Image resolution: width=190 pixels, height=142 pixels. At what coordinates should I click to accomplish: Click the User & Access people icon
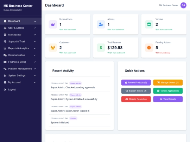click(x=5, y=28)
